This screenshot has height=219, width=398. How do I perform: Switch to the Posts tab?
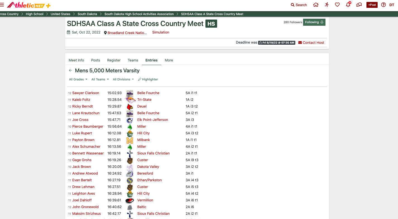coord(95,60)
